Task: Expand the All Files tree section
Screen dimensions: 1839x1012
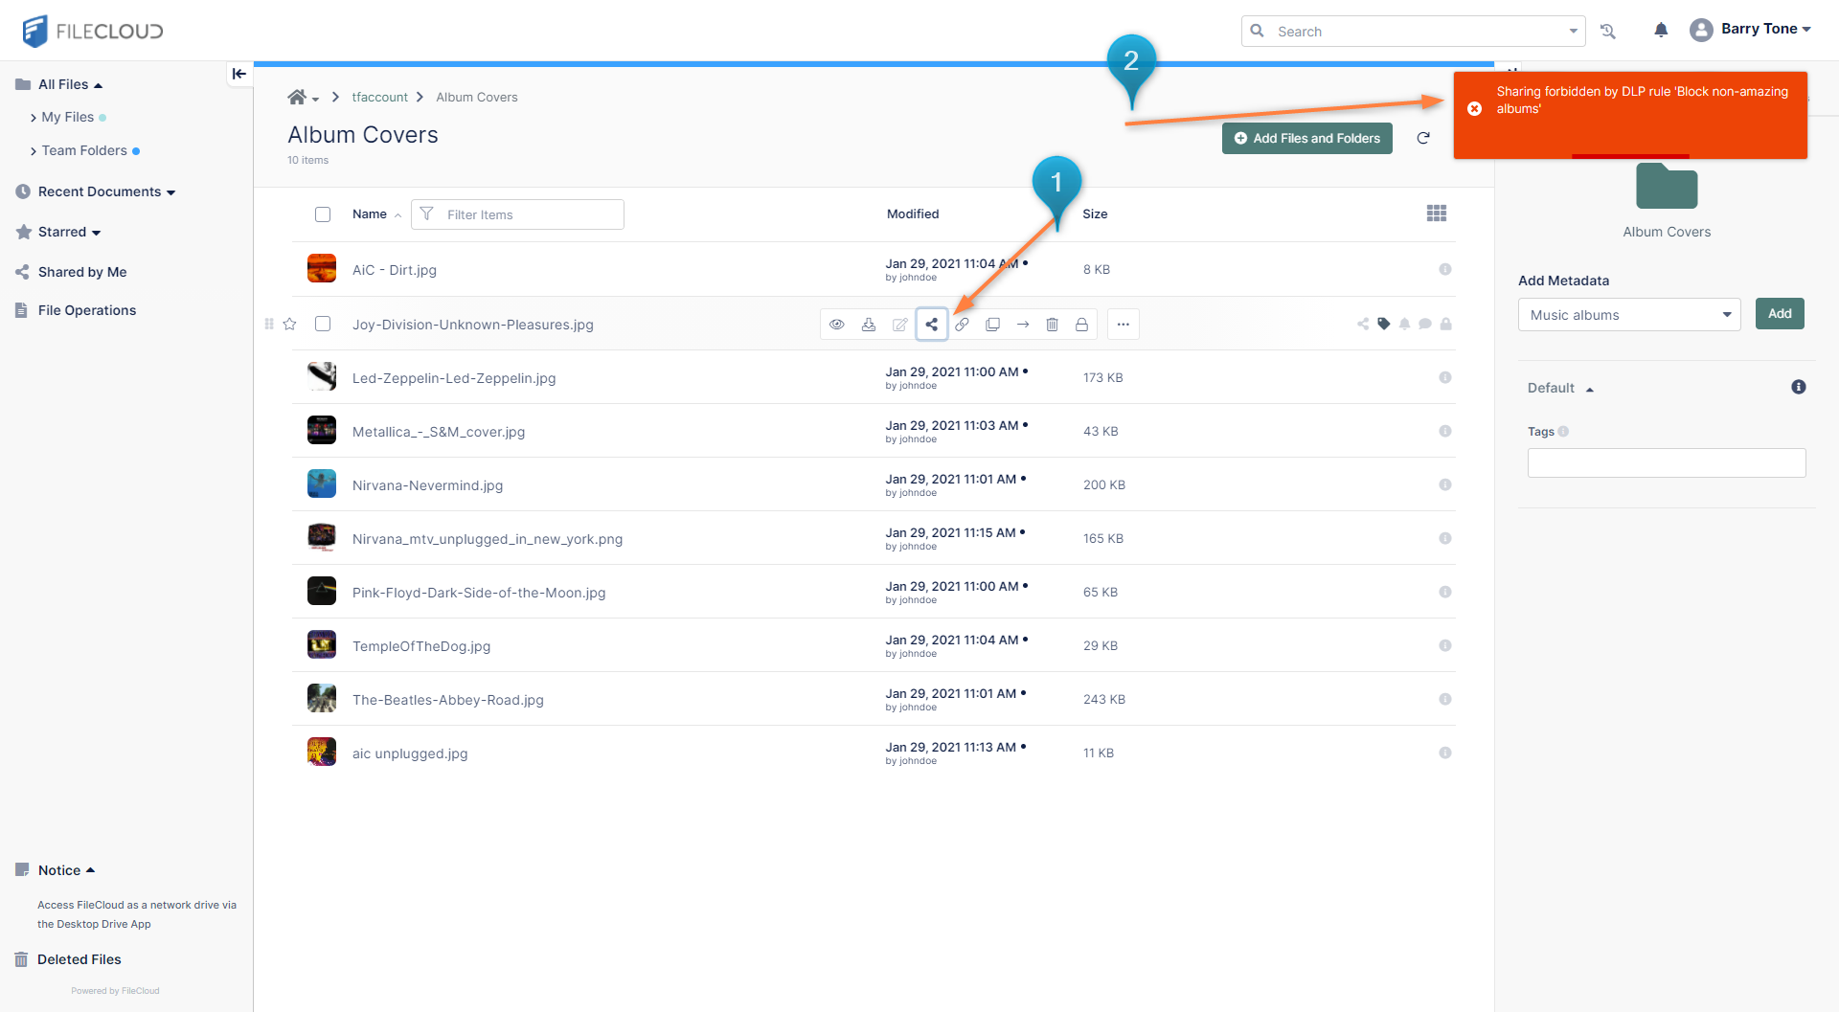Action: pos(98,85)
